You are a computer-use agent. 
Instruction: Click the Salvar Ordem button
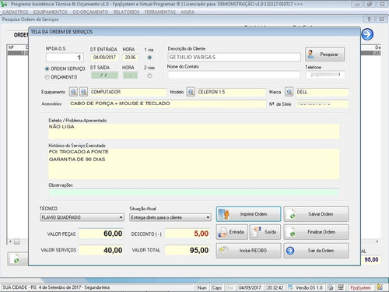316,214
